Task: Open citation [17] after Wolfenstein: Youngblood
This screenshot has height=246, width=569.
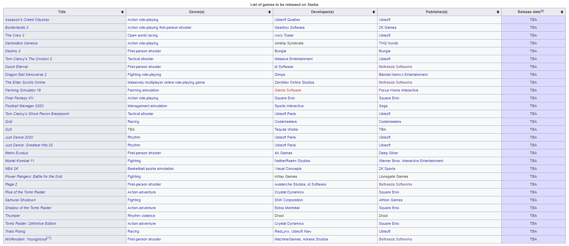Action: click(x=49, y=238)
